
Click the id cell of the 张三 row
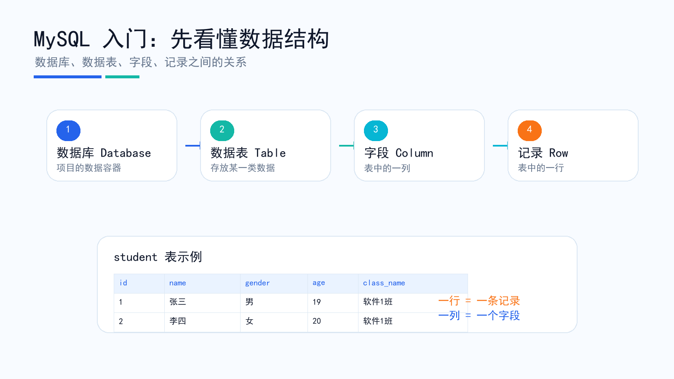[139, 303]
